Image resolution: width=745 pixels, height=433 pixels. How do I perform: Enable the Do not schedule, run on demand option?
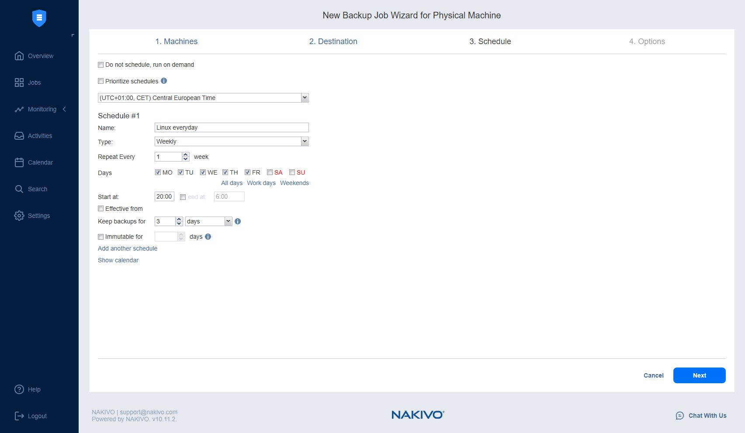100,65
